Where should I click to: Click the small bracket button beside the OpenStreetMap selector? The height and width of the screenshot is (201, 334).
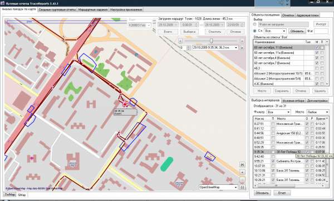coord(242,187)
